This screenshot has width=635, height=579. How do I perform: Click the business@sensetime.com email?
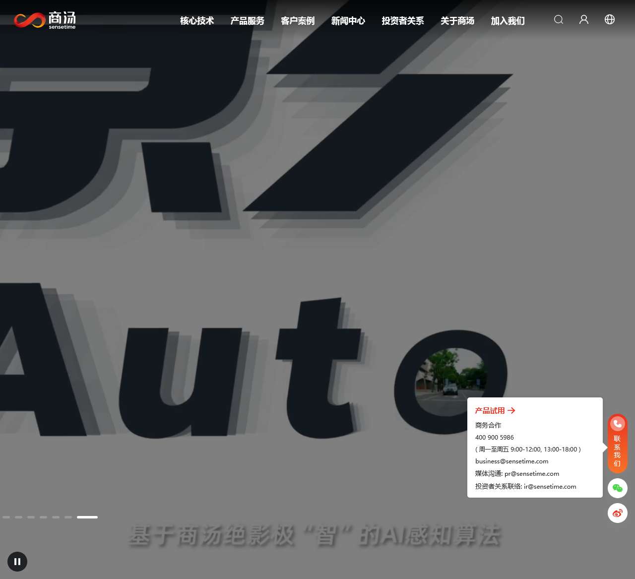point(511,461)
